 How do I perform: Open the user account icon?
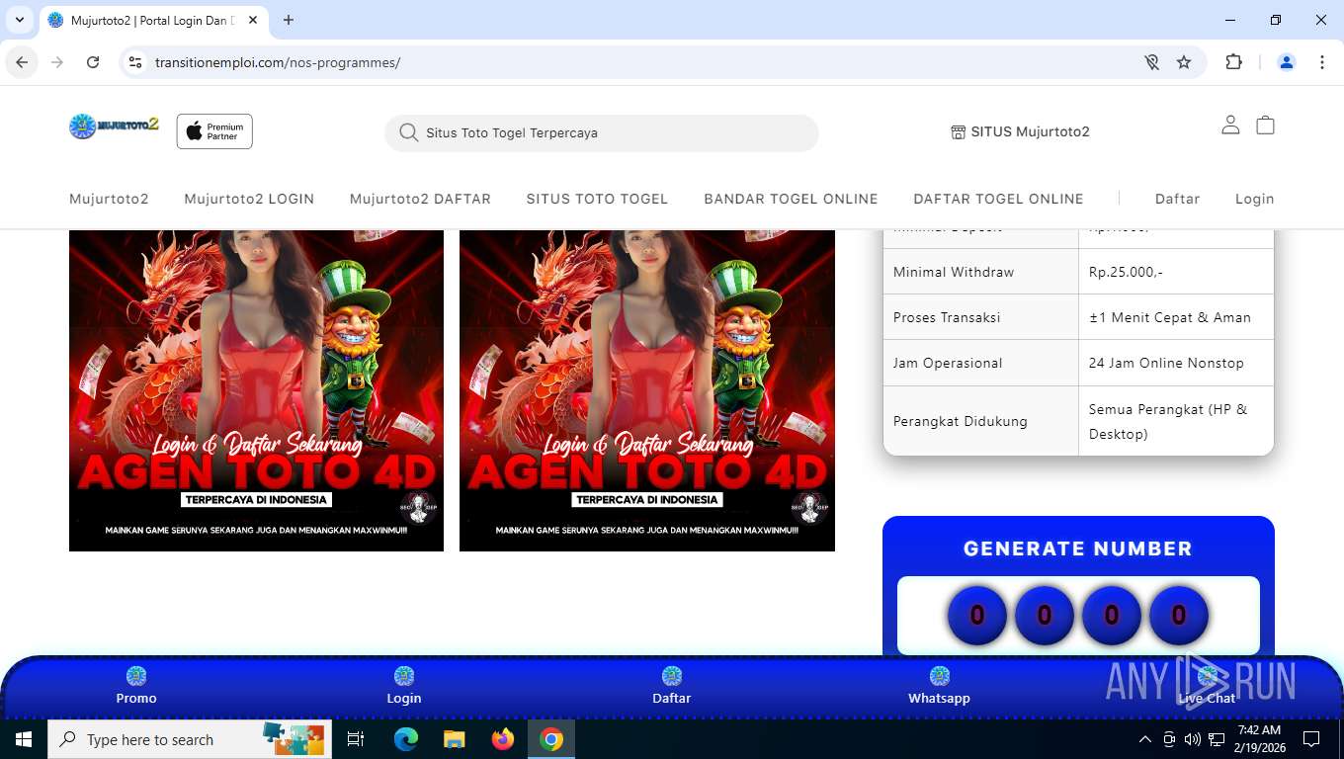coord(1230,125)
